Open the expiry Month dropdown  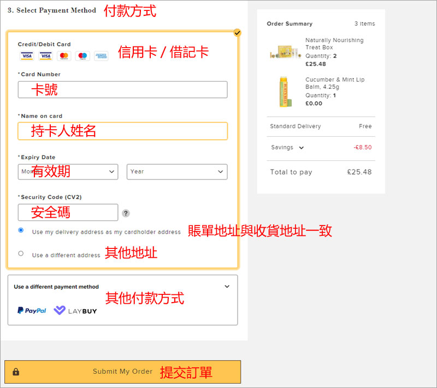click(68, 171)
